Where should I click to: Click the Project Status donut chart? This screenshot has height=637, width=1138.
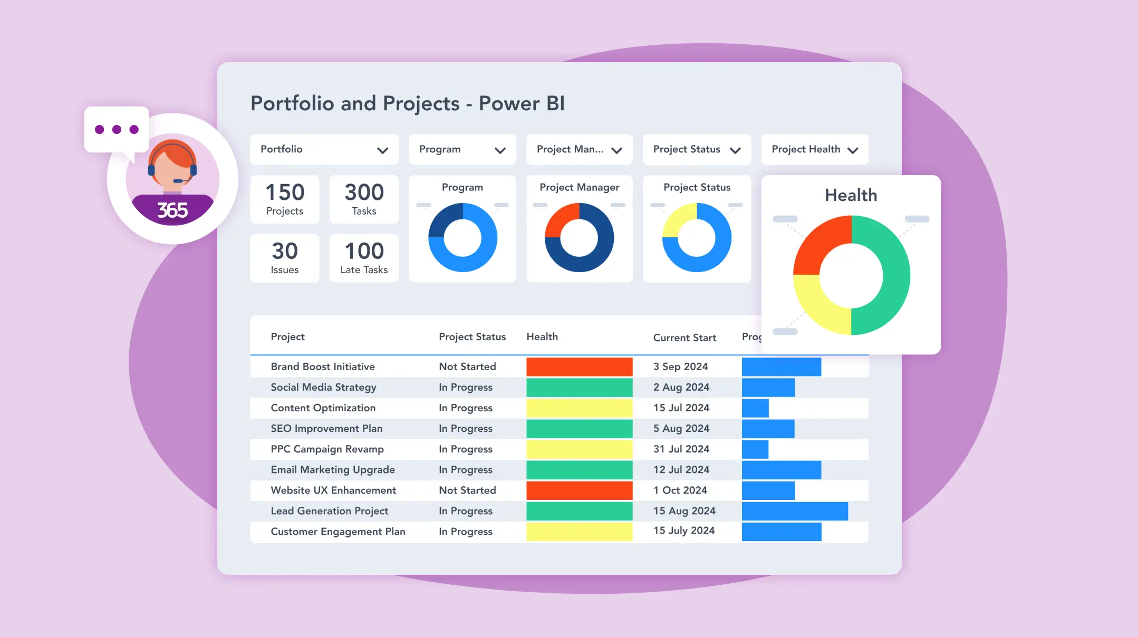point(696,237)
